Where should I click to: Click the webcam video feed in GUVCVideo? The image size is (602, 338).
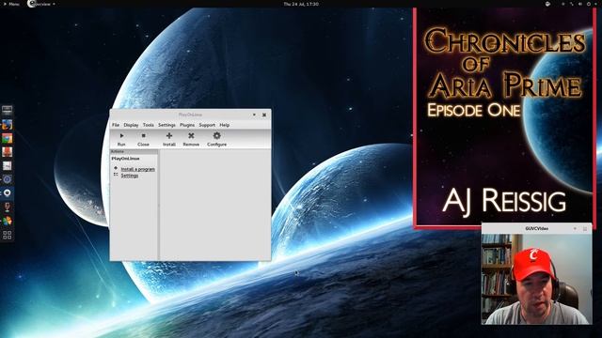click(x=537, y=279)
